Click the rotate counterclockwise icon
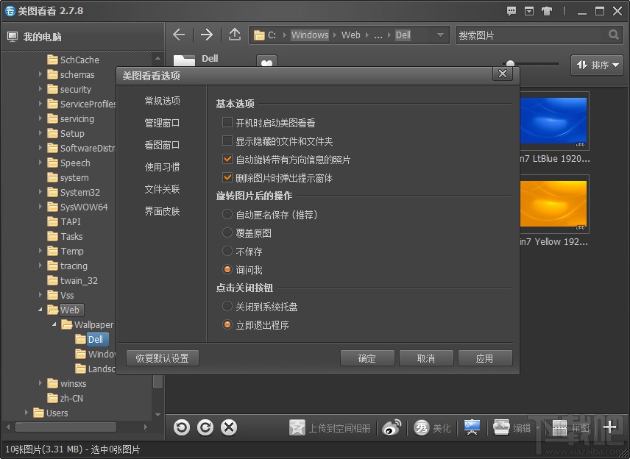The image size is (630, 459). (182, 427)
